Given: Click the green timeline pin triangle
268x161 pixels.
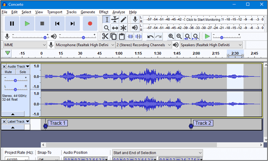Looking at the screenshot, I should [8, 53].
